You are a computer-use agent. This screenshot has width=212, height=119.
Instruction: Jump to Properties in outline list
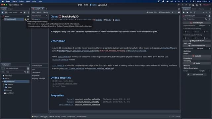(36, 76)
